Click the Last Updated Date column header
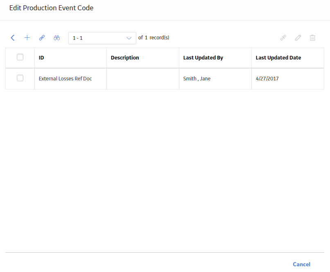 (x=278, y=57)
